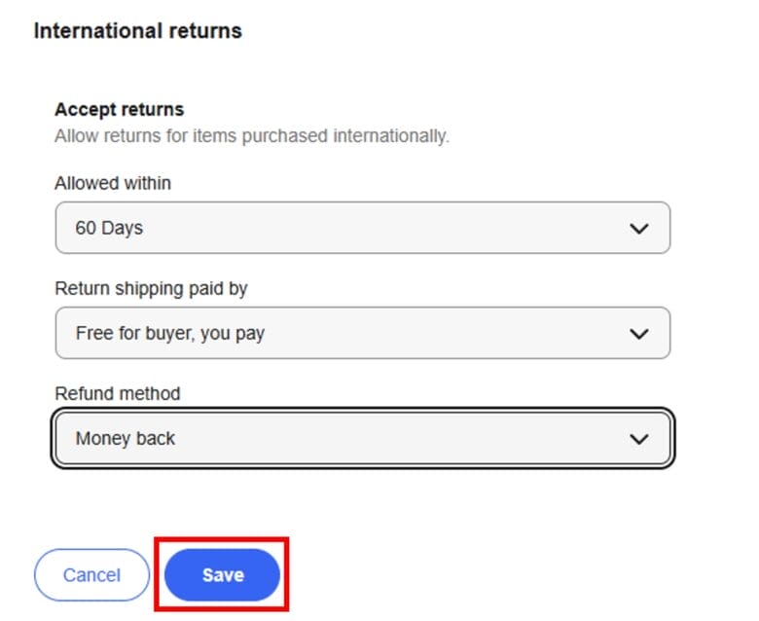The height and width of the screenshot is (621, 759).
Task: Select the Money back value text
Action: pyautogui.click(x=126, y=439)
